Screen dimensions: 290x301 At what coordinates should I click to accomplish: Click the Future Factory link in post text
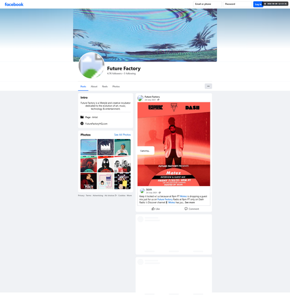165,199
